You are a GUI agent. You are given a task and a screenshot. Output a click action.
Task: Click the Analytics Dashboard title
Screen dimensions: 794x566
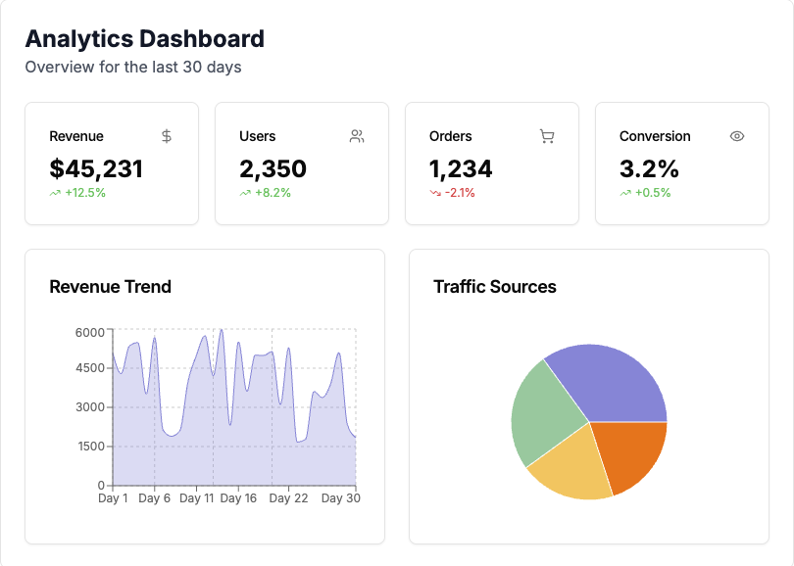pyautogui.click(x=145, y=39)
